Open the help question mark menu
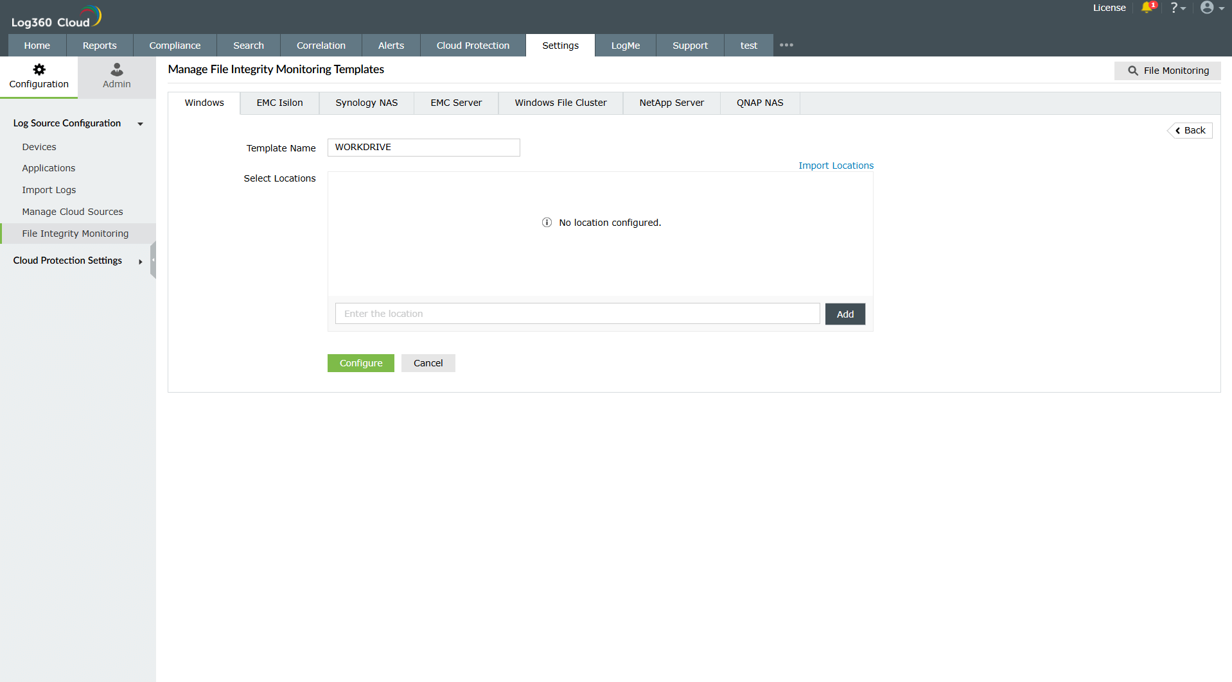The width and height of the screenshot is (1232, 682). pyautogui.click(x=1176, y=8)
